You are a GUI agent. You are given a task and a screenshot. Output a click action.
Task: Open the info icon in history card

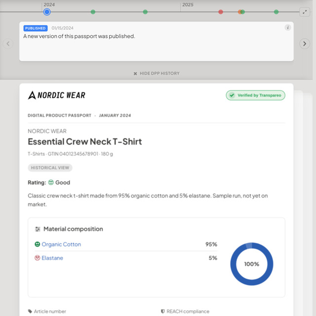tap(288, 28)
